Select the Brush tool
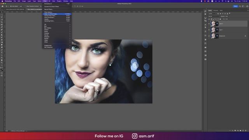 click(2, 32)
